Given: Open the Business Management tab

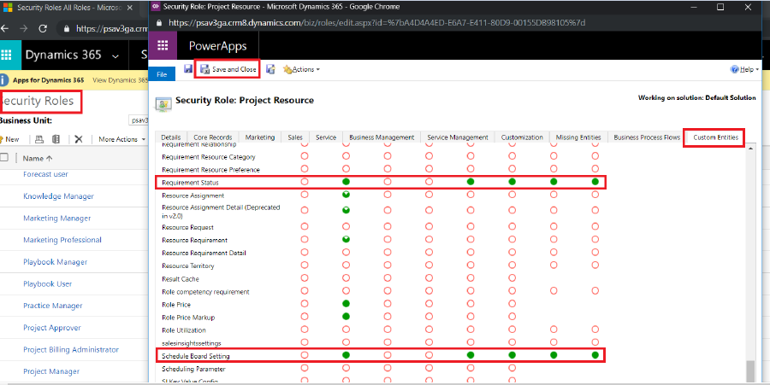Looking at the screenshot, I should (382, 137).
